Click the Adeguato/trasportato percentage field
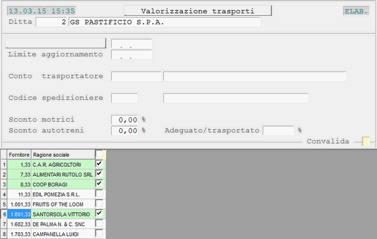377x239 pixels. pyautogui.click(x=278, y=130)
